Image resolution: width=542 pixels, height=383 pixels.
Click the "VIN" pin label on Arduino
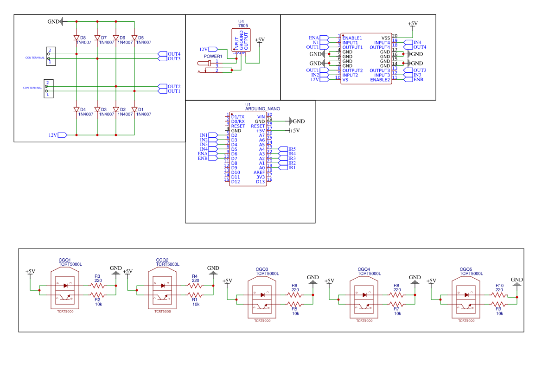(261, 117)
